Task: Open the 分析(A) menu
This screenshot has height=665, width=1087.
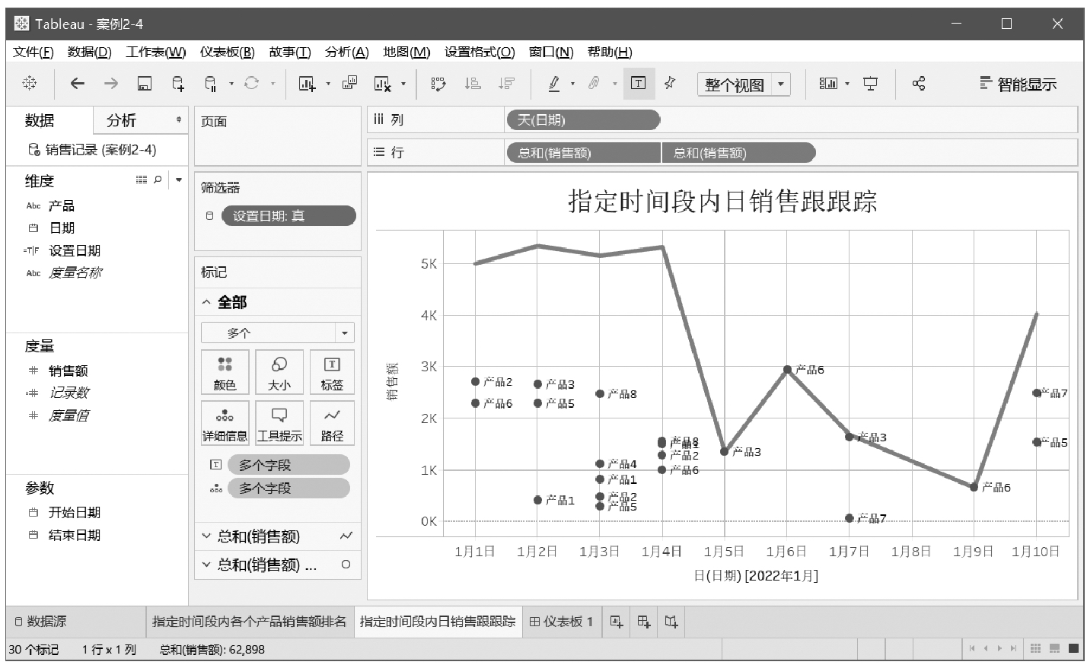Action: tap(346, 52)
